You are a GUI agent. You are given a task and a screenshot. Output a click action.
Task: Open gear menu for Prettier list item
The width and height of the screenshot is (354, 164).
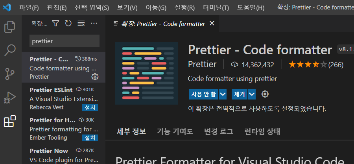click(95, 77)
